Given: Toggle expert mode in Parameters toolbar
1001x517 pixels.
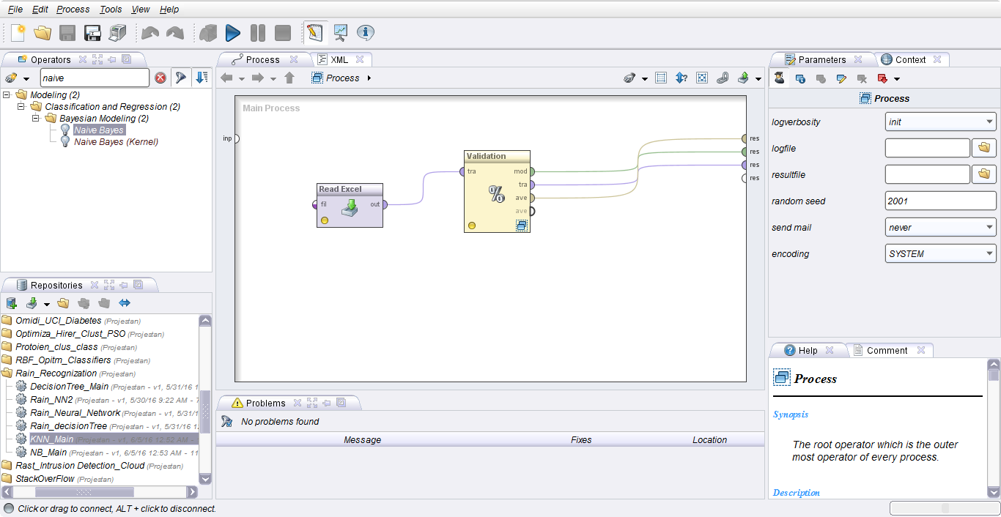Looking at the screenshot, I should 780,78.
